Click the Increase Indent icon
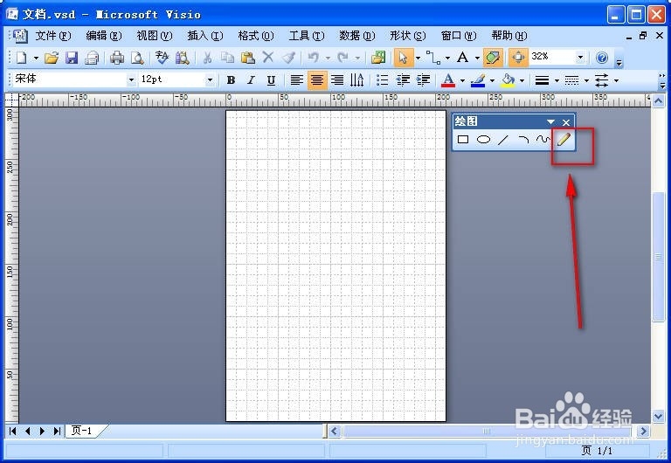 coord(423,80)
